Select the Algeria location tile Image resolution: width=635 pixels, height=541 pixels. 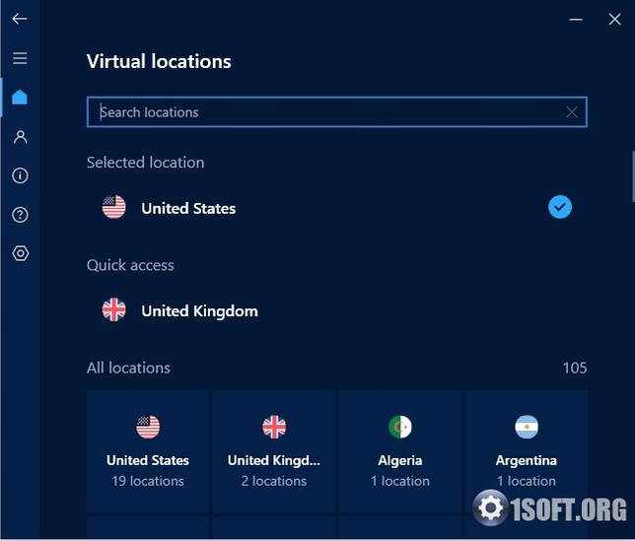pyautogui.click(x=400, y=451)
